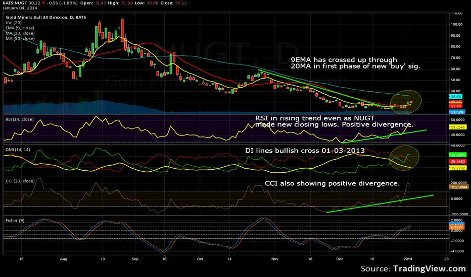471x277 pixels.
Task: Click the yellow 19.2782 ADX value tag
Action: click(x=458, y=168)
